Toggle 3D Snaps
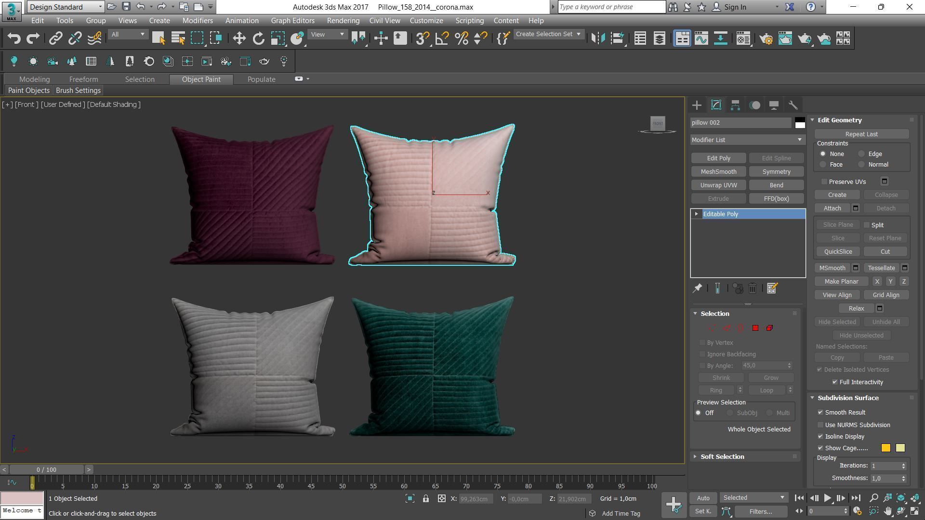This screenshot has height=520, width=925. (x=423, y=39)
